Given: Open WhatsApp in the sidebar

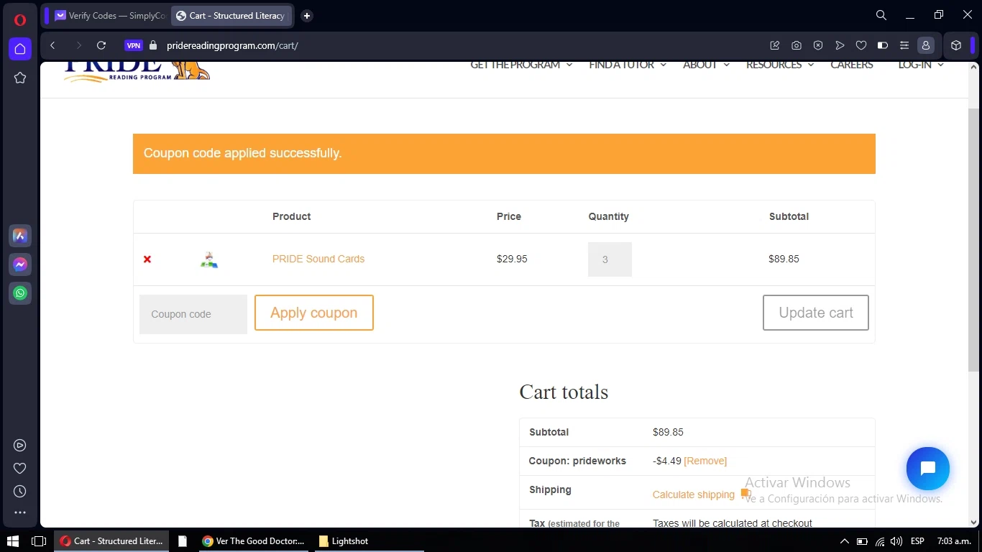Looking at the screenshot, I should 20,293.
